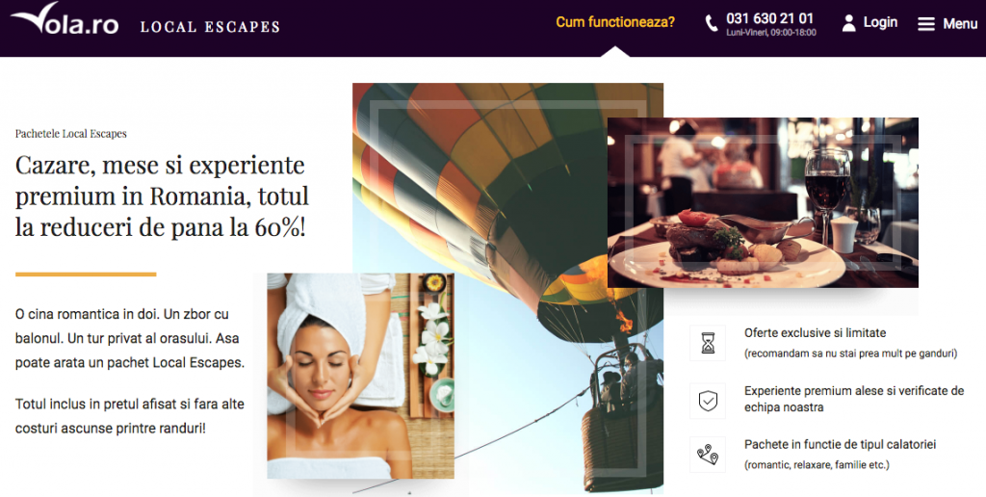Click the shield checkmark verified icon
Screen dimensions: 986x497
click(x=708, y=400)
